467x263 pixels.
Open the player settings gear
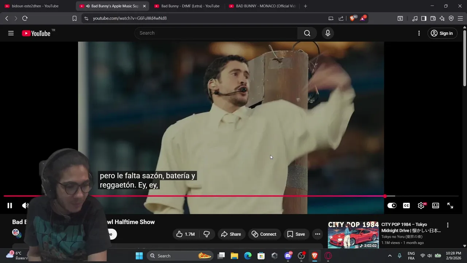click(421, 206)
